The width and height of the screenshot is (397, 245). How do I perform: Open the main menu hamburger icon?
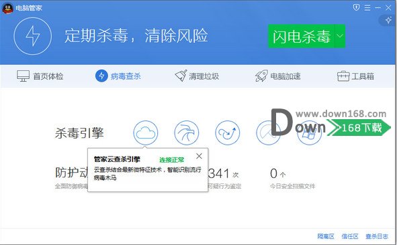pyautogui.click(x=367, y=8)
